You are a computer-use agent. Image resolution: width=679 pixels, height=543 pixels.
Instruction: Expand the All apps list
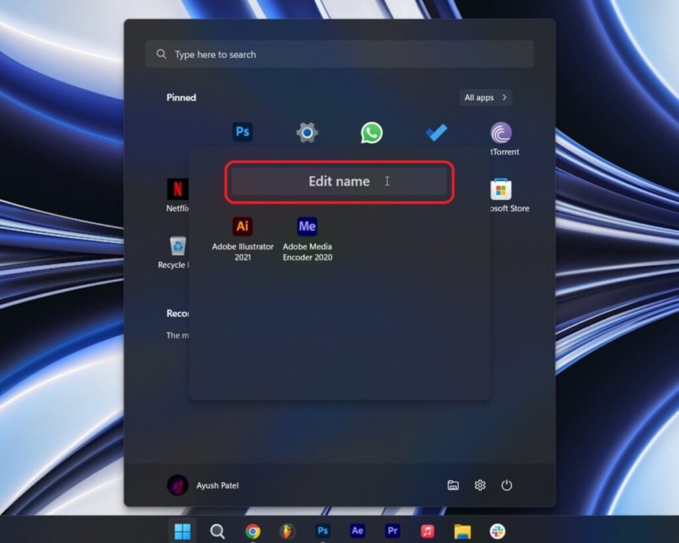pos(485,97)
